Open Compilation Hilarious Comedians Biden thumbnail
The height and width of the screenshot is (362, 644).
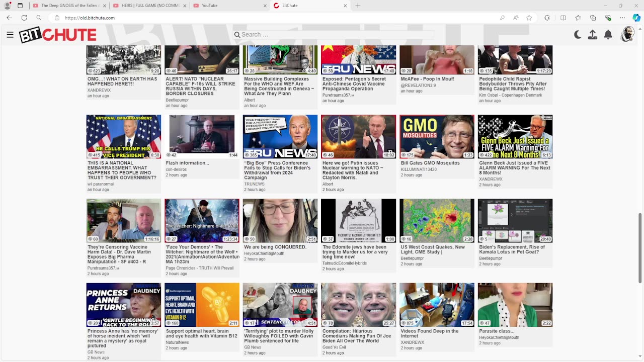point(358,305)
